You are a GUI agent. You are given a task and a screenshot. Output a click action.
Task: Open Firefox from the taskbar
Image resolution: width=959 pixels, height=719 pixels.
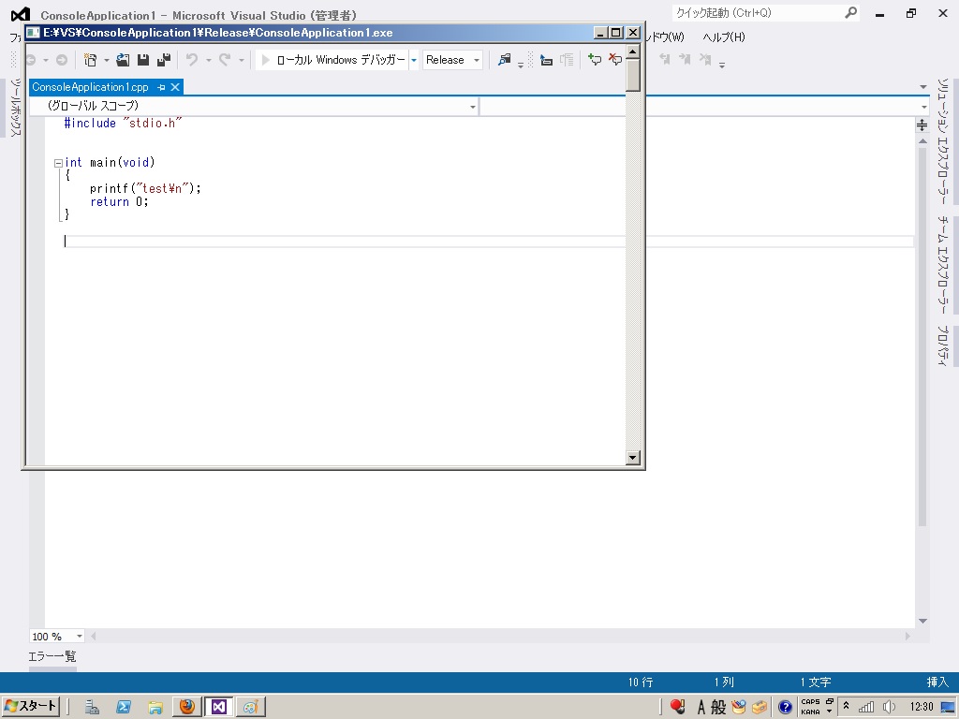pyautogui.click(x=186, y=707)
